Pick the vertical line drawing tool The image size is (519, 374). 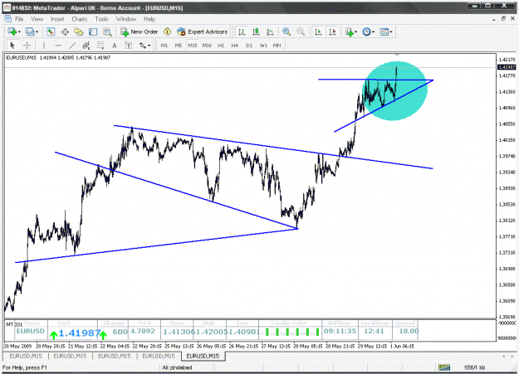(44, 46)
